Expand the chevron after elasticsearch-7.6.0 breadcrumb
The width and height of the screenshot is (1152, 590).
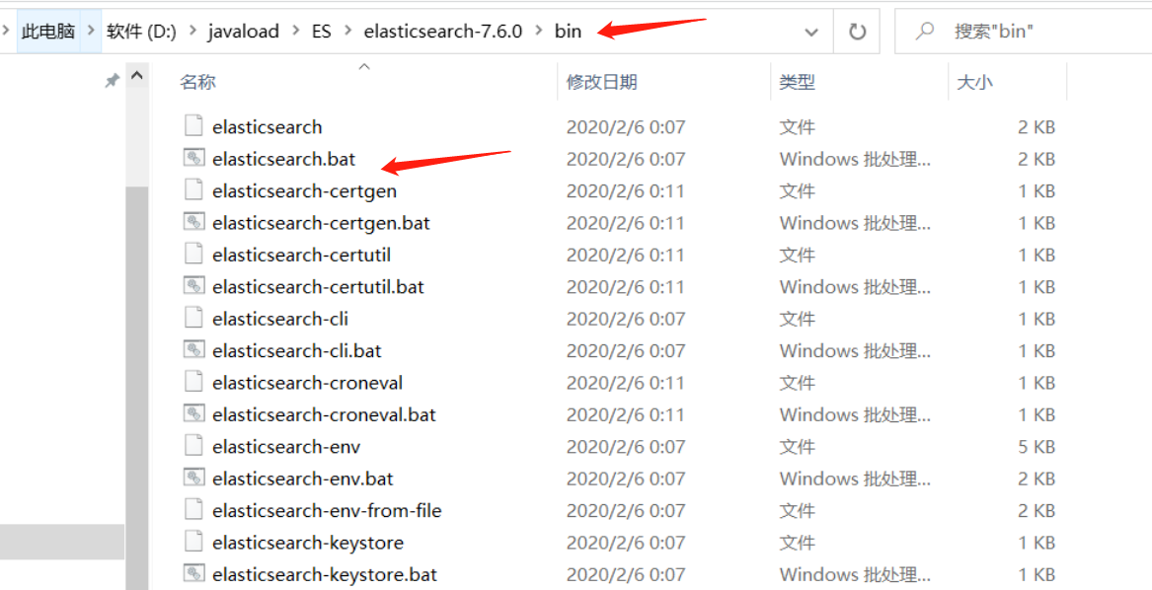(539, 31)
